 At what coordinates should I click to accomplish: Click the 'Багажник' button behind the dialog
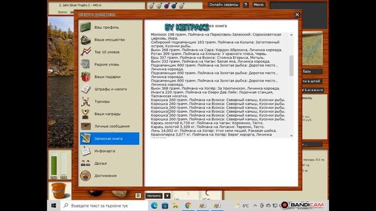[313, 90]
